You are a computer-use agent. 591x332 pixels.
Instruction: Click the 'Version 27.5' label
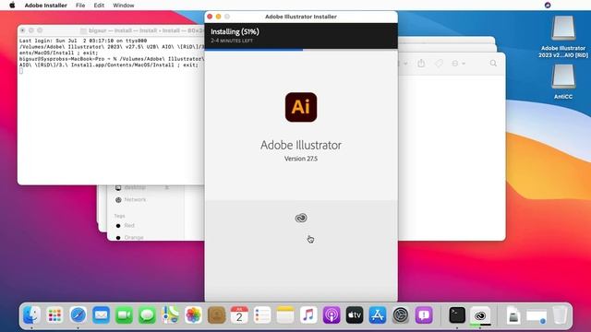point(301,159)
